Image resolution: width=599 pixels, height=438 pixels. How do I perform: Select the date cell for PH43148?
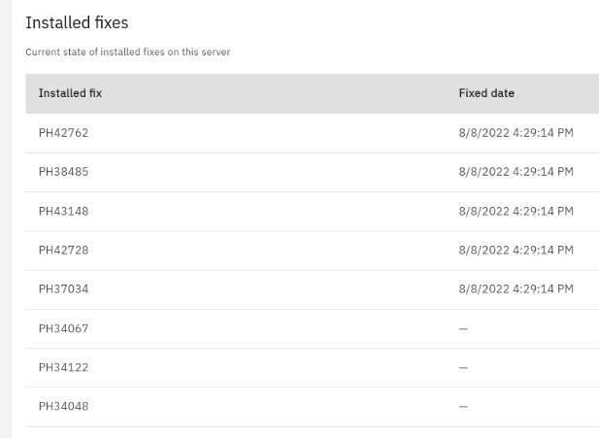point(516,211)
